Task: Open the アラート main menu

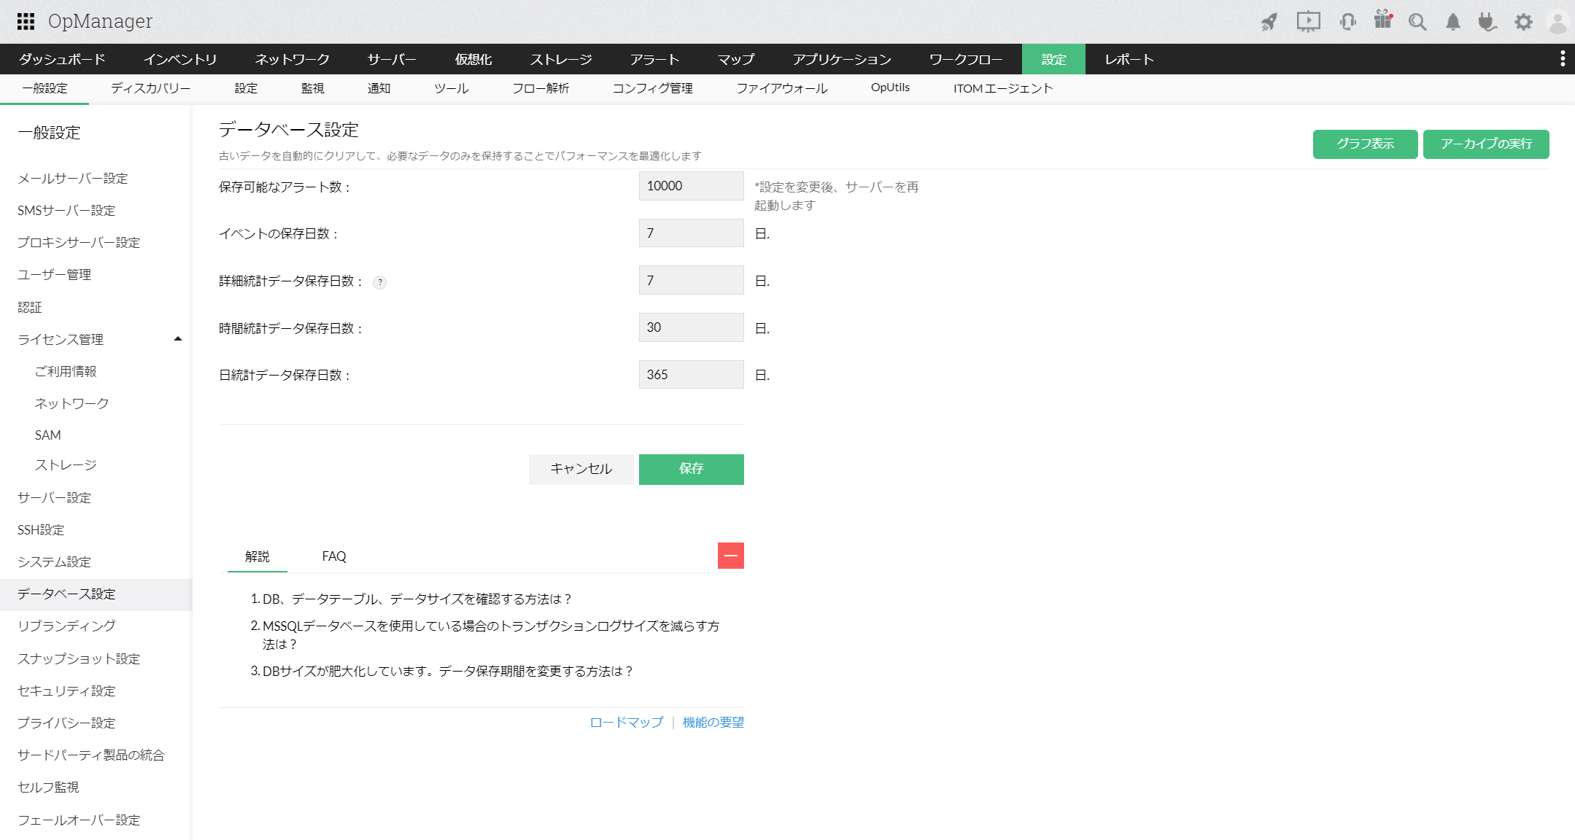Action: [x=654, y=59]
